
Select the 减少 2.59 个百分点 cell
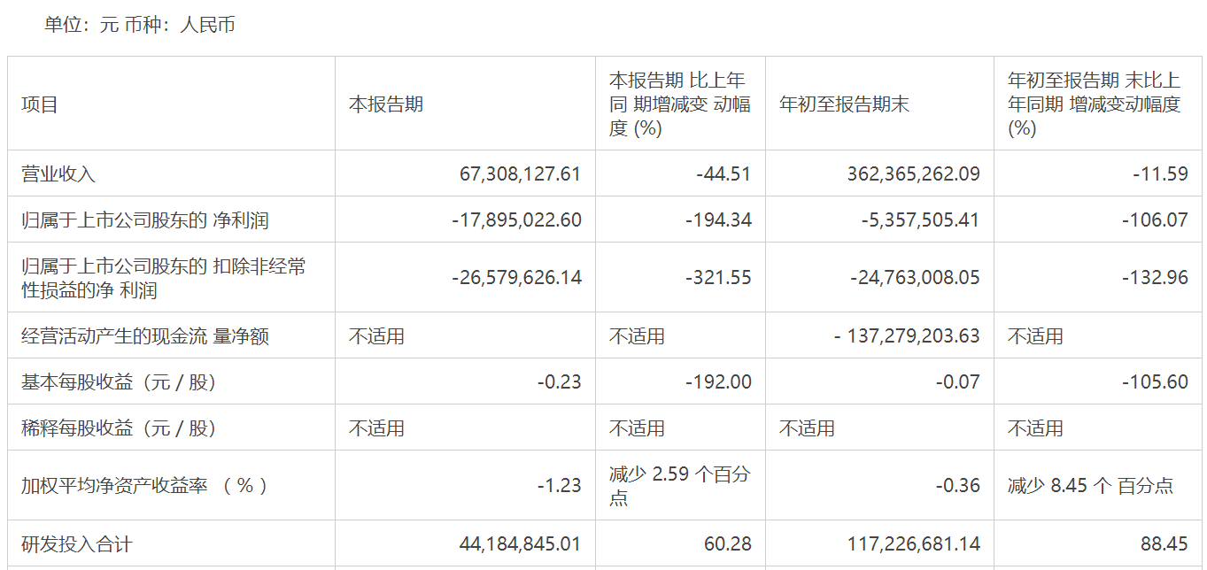click(679, 486)
